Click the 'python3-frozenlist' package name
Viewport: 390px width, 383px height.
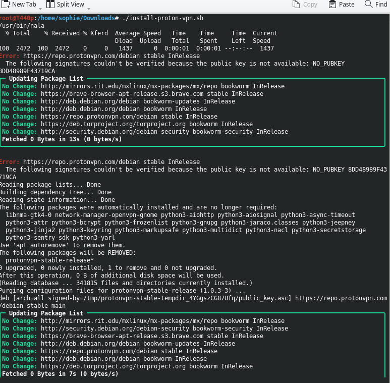[136, 223]
